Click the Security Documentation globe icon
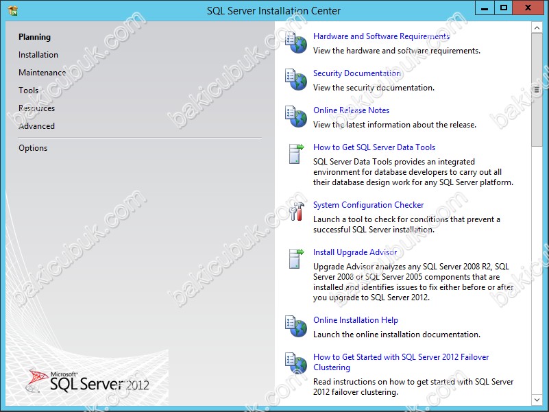This screenshot has width=549, height=412. [296, 80]
